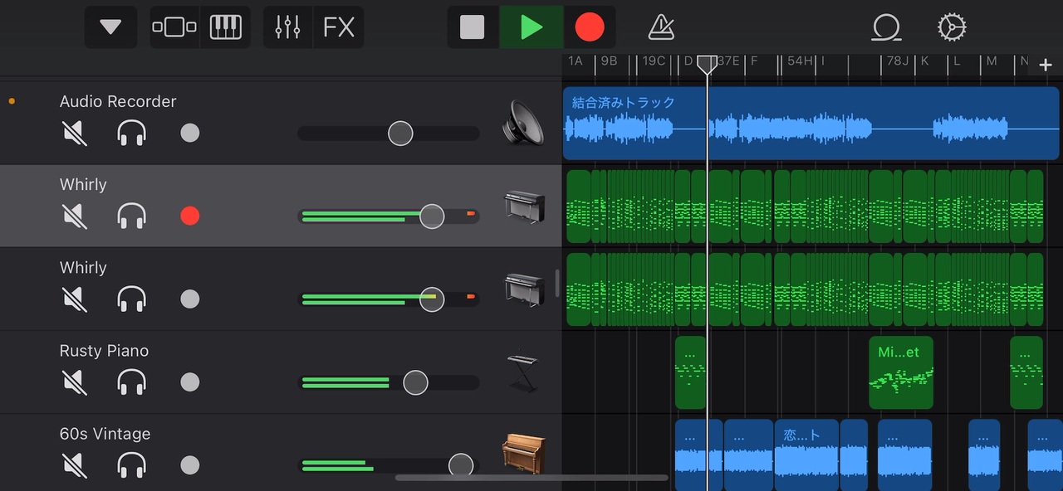The image size is (1063, 491).
Task: Adjust Rusty Piano volume slider
Action: 415,382
